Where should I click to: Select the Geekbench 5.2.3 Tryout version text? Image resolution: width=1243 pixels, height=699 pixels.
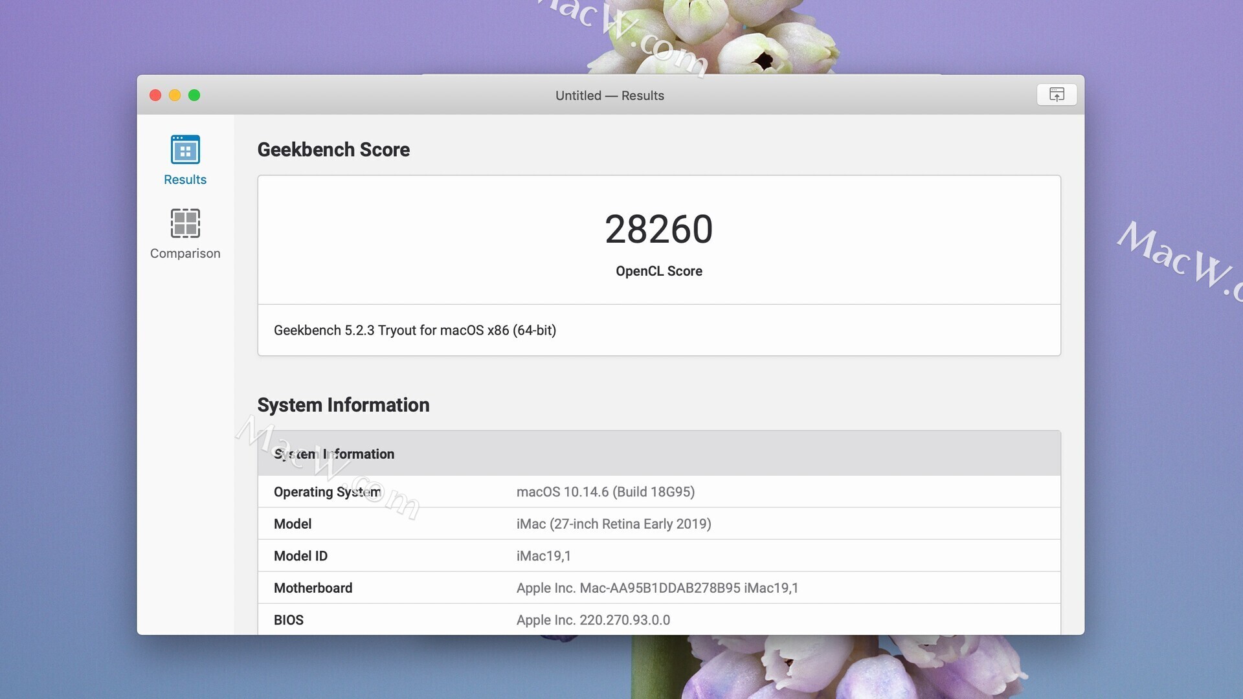415,330
